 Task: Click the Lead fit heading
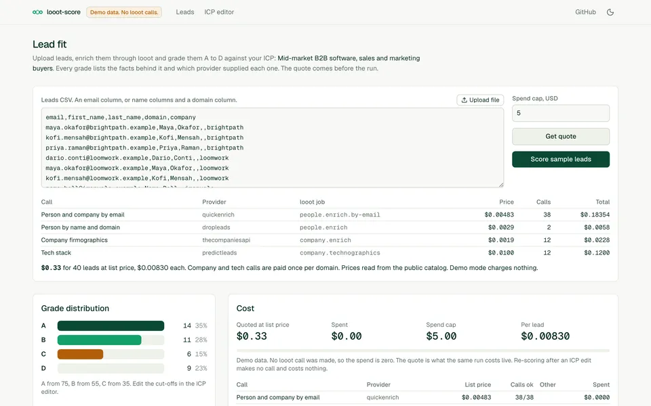coord(50,45)
